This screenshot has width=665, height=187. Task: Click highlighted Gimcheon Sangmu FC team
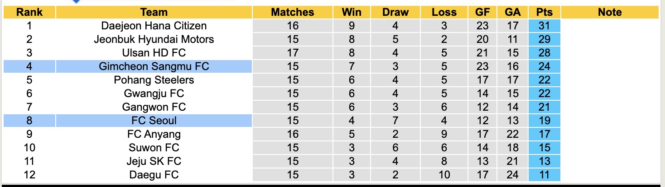pyautogui.click(x=154, y=66)
